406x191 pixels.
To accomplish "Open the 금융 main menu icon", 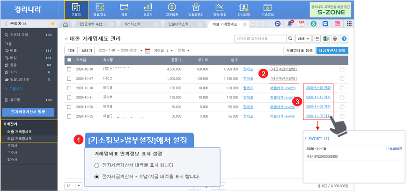I will coord(124,9).
